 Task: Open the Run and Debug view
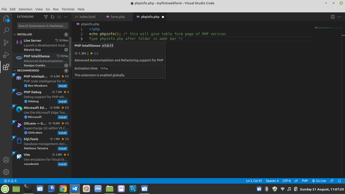point(6,55)
